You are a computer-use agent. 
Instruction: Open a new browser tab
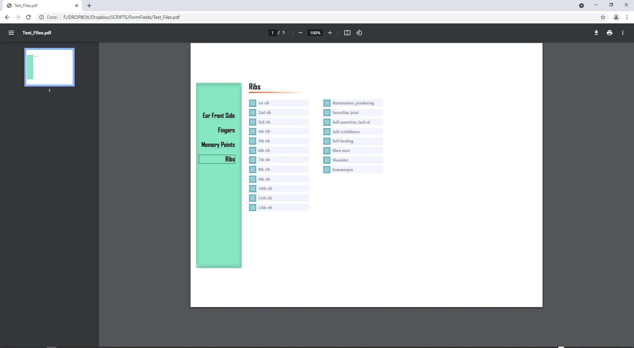click(89, 6)
